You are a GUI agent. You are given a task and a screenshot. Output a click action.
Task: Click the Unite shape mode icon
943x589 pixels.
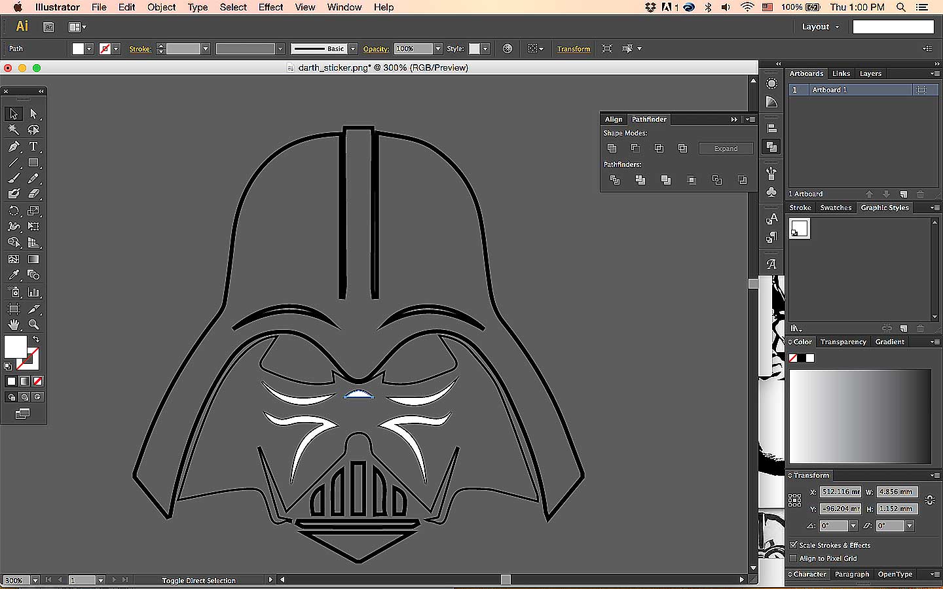click(612, 149)
